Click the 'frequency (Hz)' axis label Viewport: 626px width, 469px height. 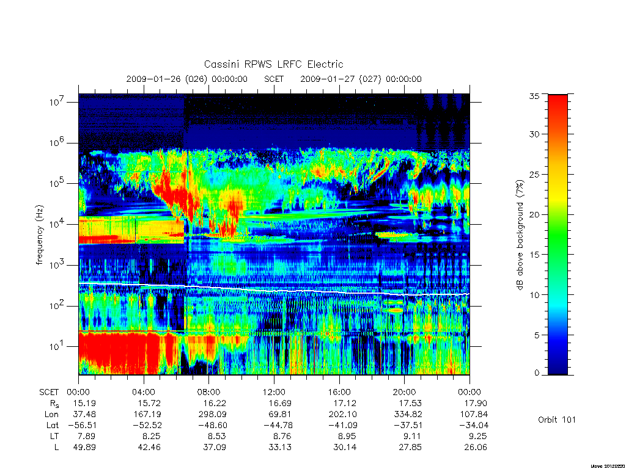tap(39, 235)
